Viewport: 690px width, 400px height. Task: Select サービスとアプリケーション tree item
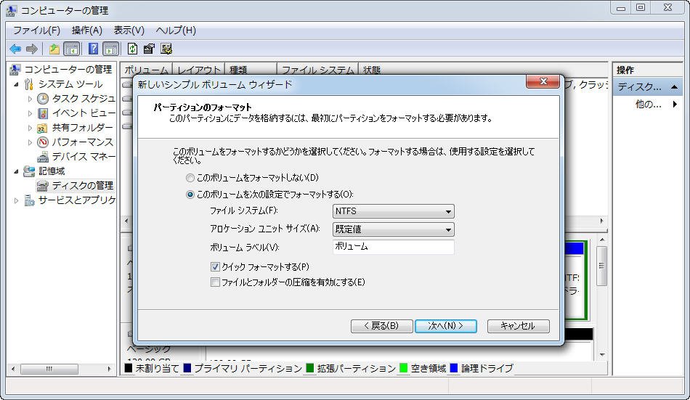pos(77,200)
